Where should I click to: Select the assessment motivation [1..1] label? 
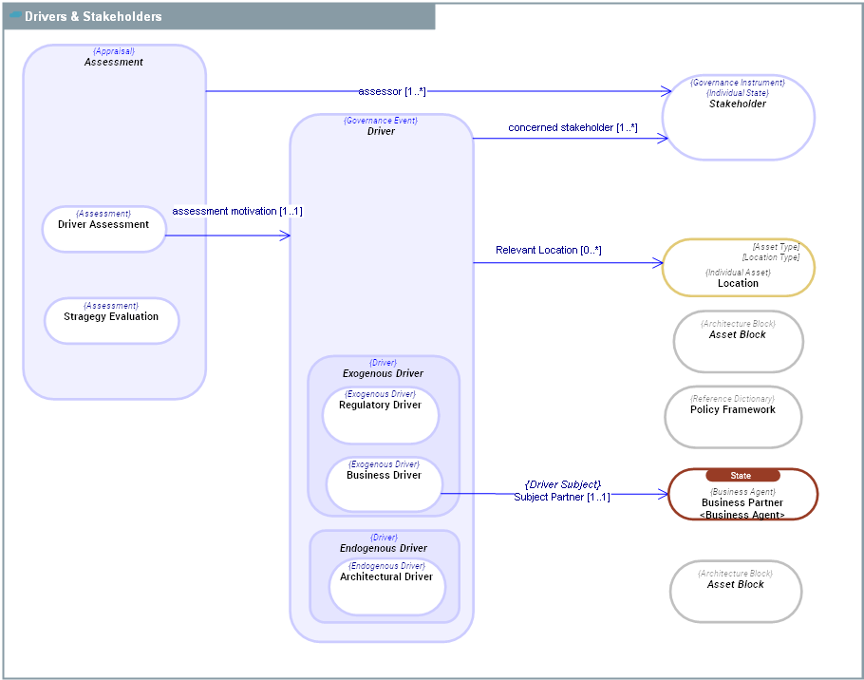[236, 211]
